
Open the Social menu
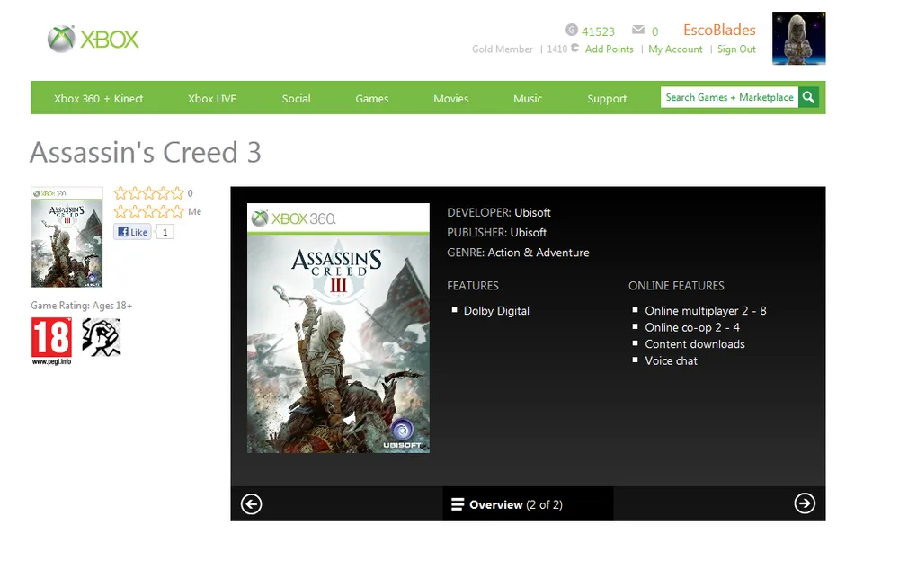tap(297, 99)
